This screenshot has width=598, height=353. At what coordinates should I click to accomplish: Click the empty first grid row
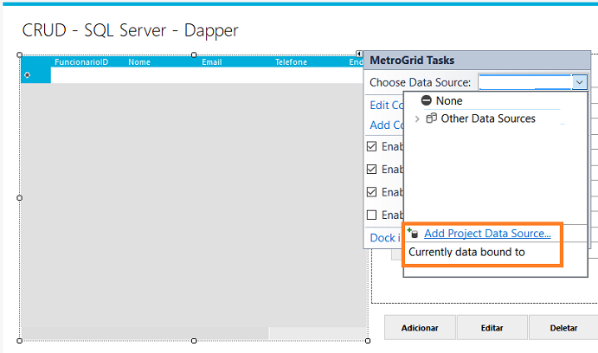click(208, 75)
